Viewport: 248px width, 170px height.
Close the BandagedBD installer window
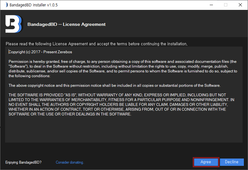click(x=240, y=5)
